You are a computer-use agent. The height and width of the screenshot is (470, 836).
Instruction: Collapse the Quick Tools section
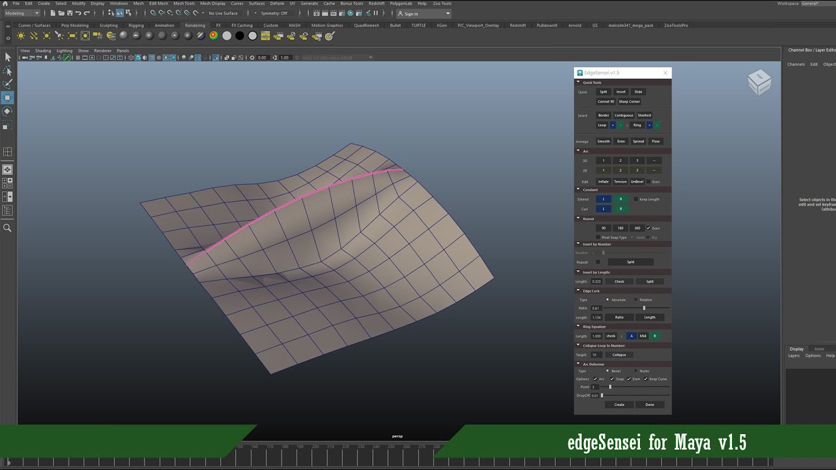[578, 82]
